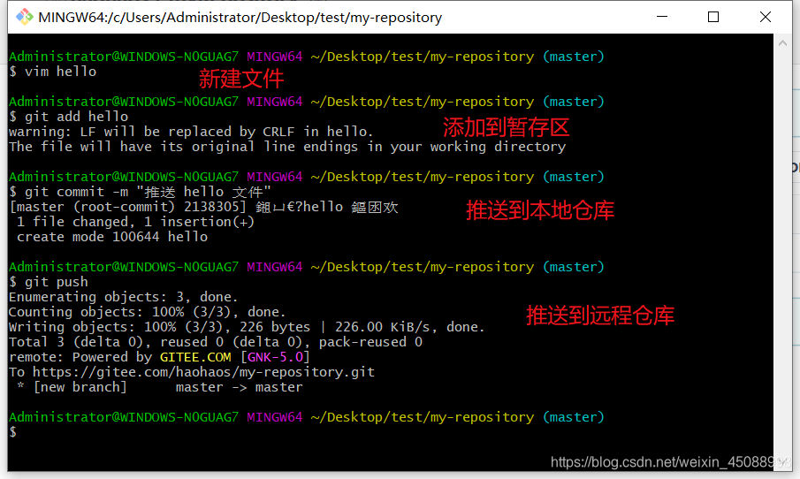
Task: Close the MINGW64 terminal window
Action: 766,17
